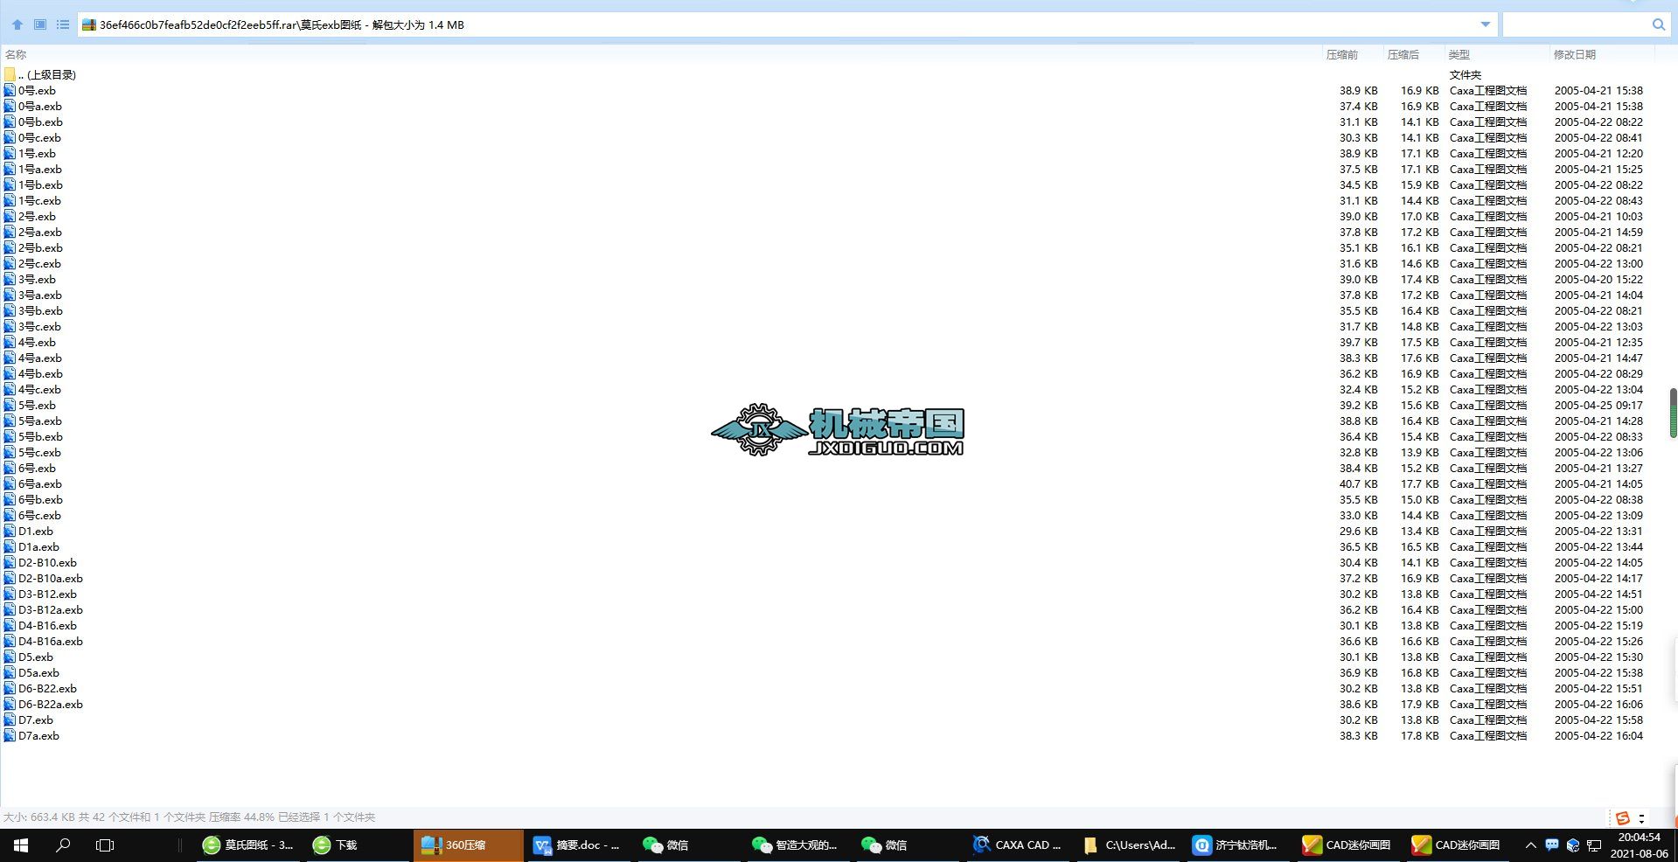Click the file icon of D7a.exb
1678x862 pixels.
coord(10,736)
